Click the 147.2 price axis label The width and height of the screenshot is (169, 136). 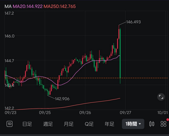pos(9,13)
